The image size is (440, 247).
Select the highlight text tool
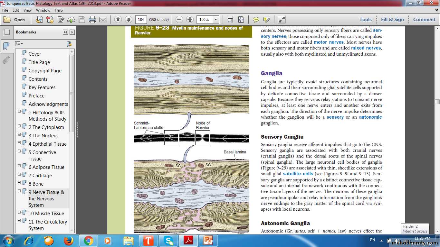(266, 20)
